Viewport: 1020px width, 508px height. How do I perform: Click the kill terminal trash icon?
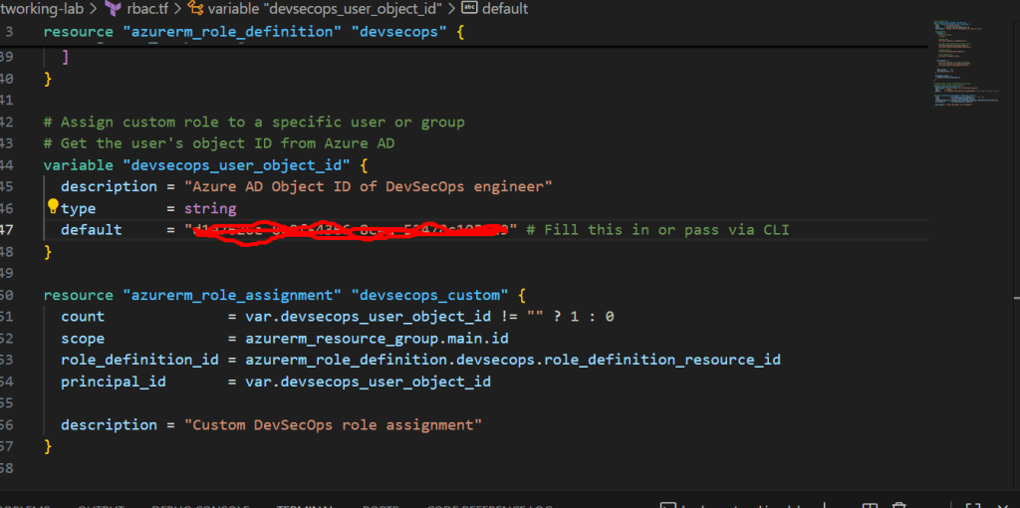coord(899,505)
